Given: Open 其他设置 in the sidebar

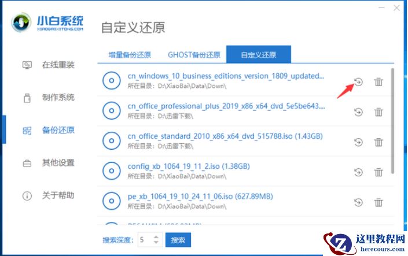Looking at the screenshot, I should [x=58, y=163].
